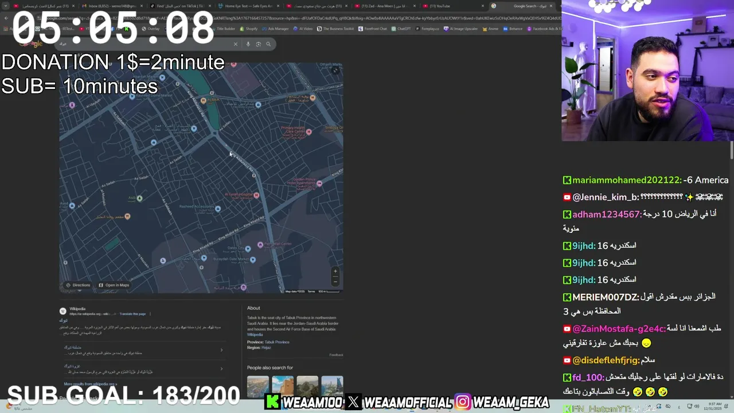The image size is (734, 413).
Task: Open the ChatGPT bookmark
Action: (x=401, y=29)
